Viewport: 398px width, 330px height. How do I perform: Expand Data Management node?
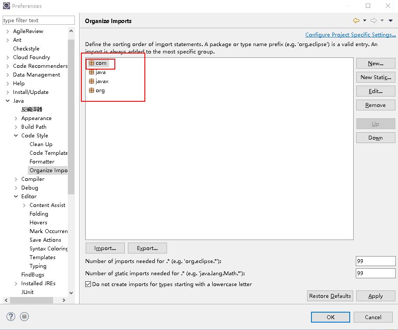[x=8, y=75]
